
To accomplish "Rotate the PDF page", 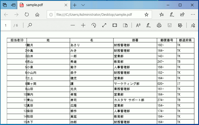I will click(x=94, y=25).
